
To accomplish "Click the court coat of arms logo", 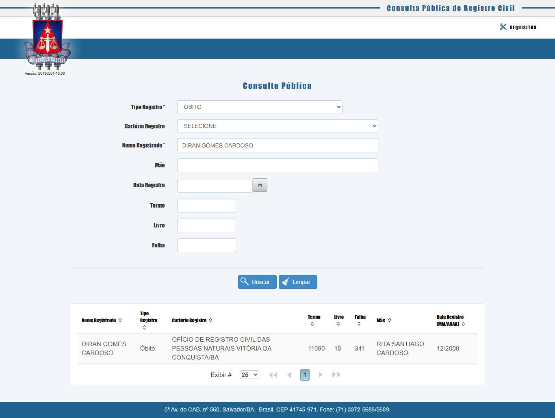I will 48,38.
